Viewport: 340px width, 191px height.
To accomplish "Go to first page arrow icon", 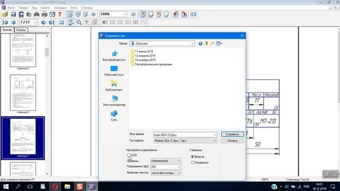I will (5, 22).
